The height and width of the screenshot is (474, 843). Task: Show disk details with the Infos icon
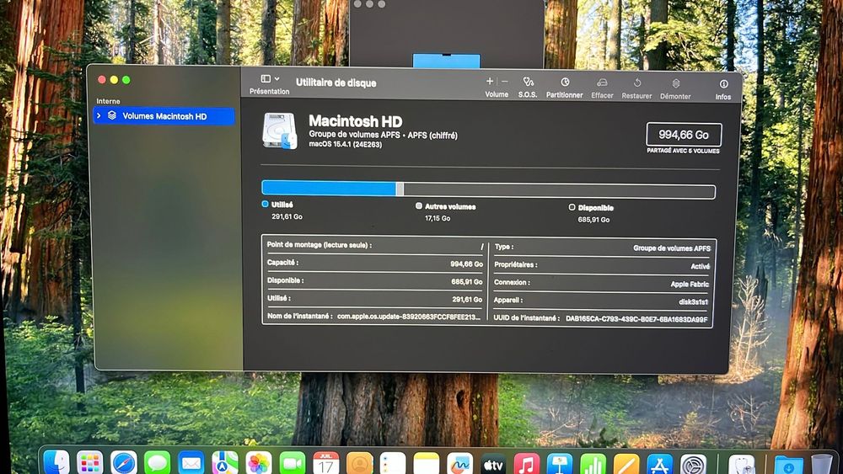click(x=723, y=84)
